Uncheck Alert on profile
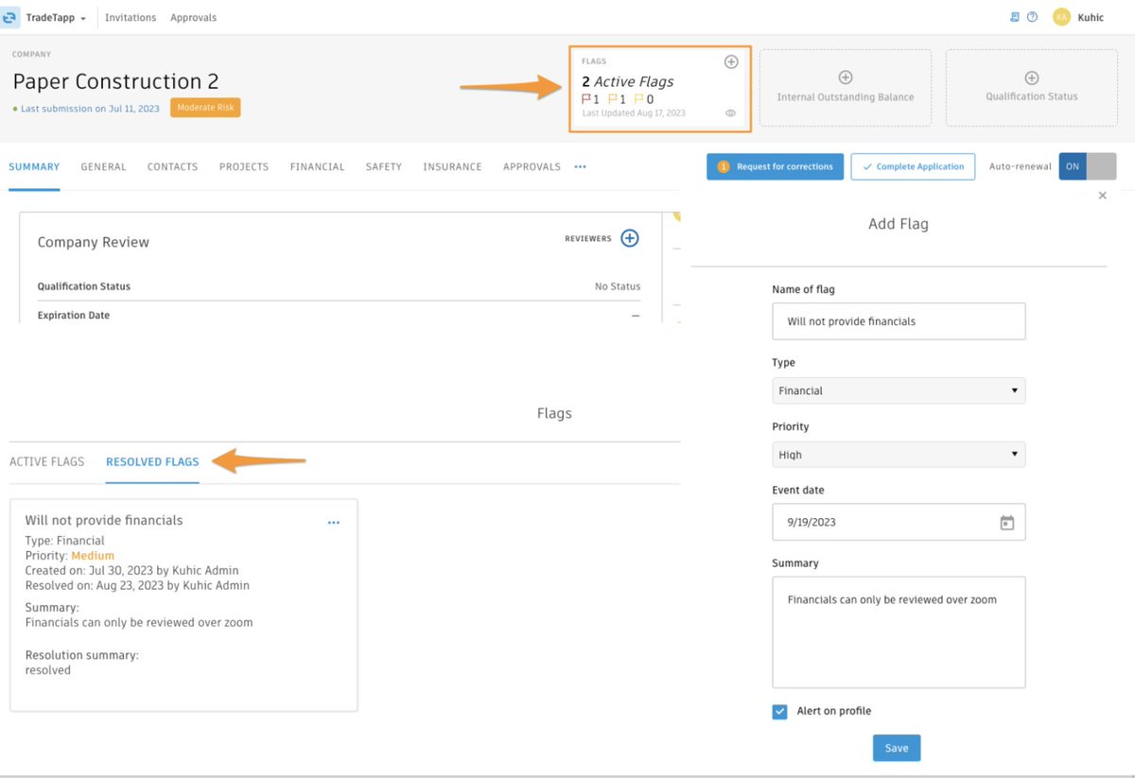The image size is (1135, 778). (779, 711)
